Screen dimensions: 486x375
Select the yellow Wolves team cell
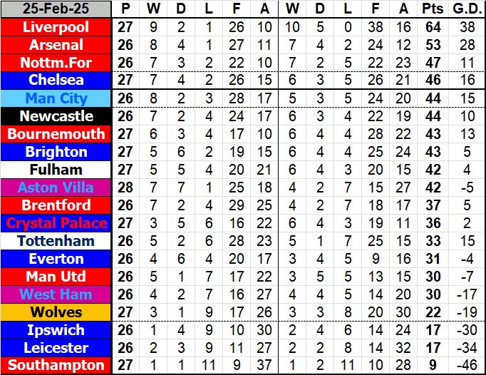click(56, 312)
